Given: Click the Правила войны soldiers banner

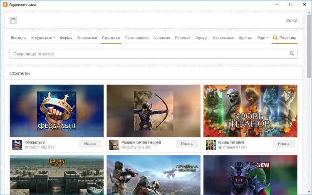Looking at the screenshot, I should pos(154,175).
